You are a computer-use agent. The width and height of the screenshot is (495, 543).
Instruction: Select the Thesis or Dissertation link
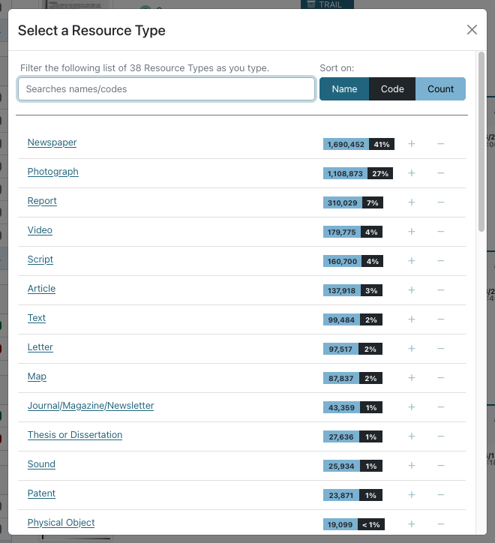(x=75, y=435)
